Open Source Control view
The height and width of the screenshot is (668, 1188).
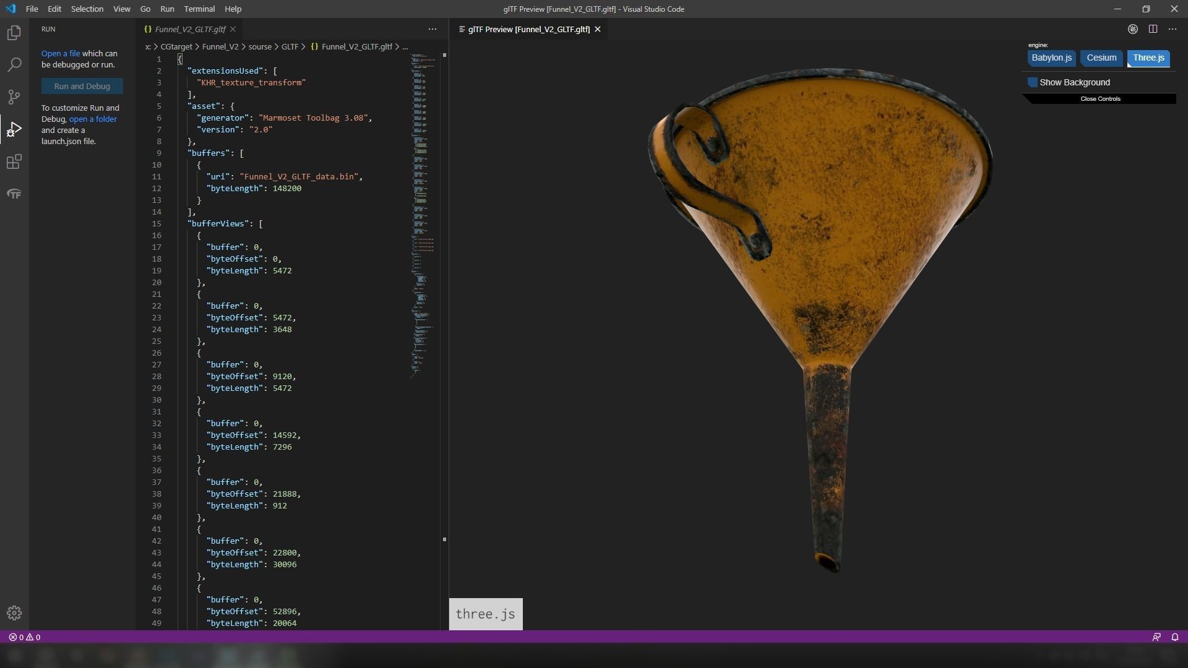(14, 97)
